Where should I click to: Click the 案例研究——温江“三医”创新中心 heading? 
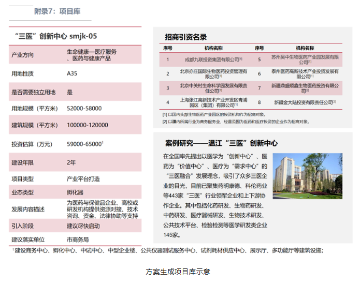(221, 143)
